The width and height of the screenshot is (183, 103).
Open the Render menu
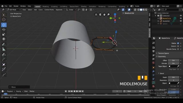(x=16, y=6)
